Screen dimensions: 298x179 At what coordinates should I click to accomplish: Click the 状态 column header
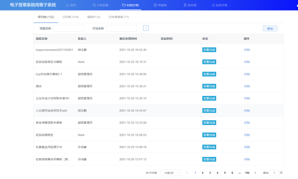[205, 39]
